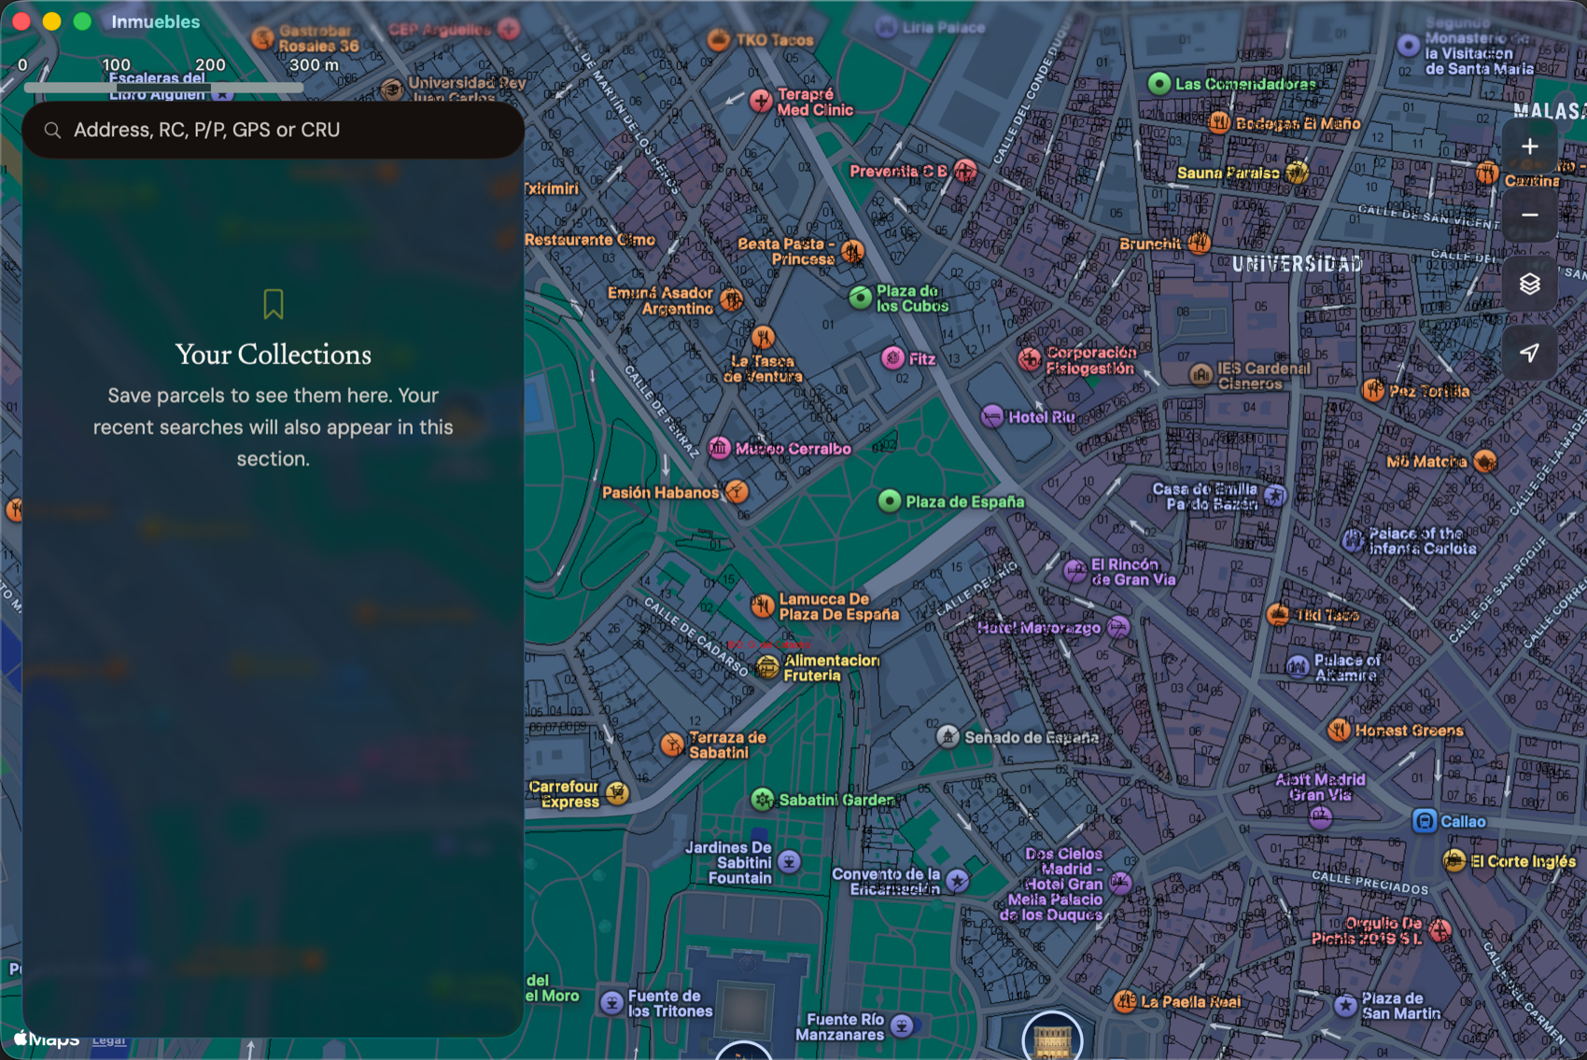The height and width of the screenshot is (1060, 1587).
Task: Click the Universidad Rey Juan Carlos marker
Action: [393, 90]
